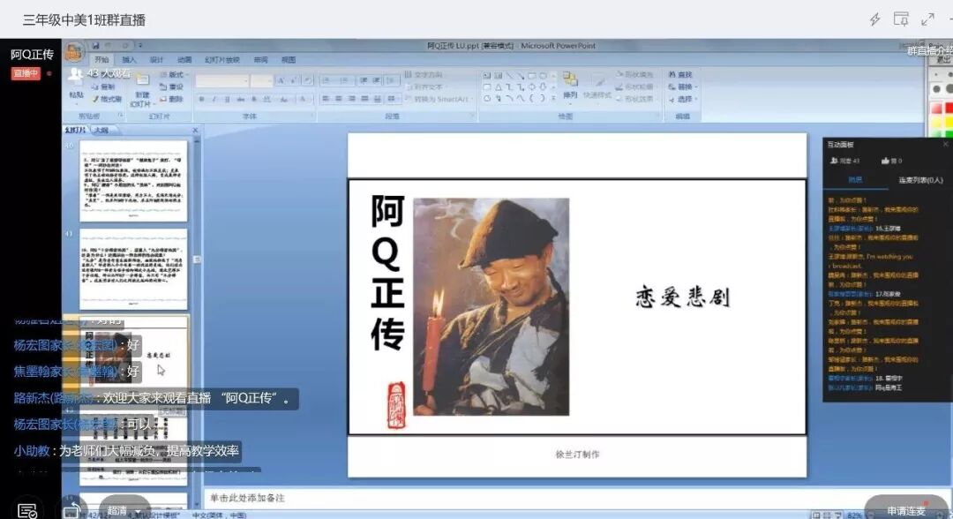Click the bottom-left notes checklist icon
Screen dimensions: 953x519
point(27,511)
